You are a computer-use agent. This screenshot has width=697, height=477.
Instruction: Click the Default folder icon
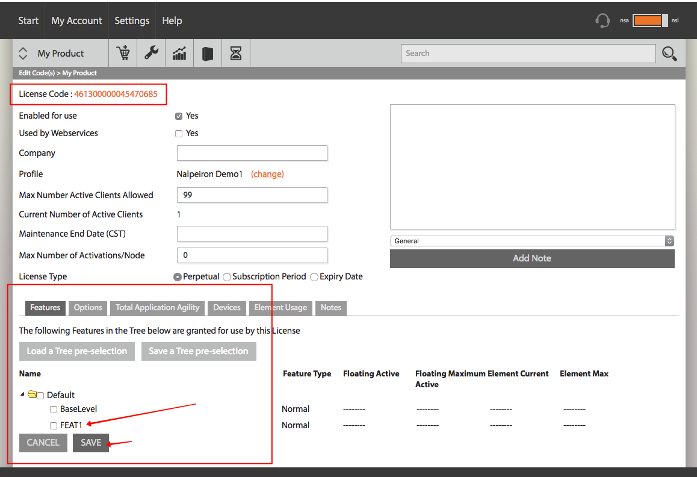pos(32,394)
